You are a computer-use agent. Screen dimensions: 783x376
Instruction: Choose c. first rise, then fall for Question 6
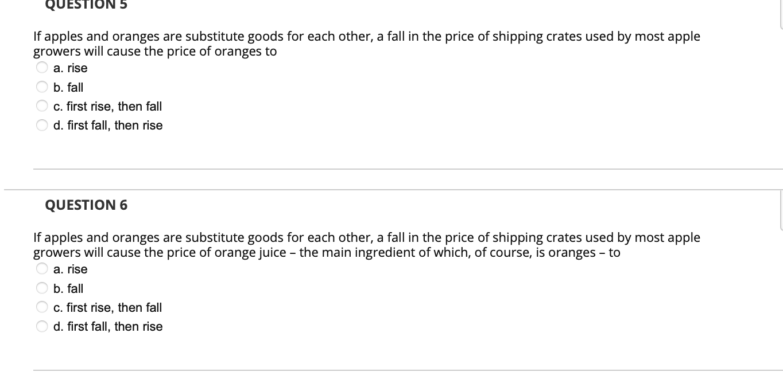pyautogui.click(x=41, y=307)
